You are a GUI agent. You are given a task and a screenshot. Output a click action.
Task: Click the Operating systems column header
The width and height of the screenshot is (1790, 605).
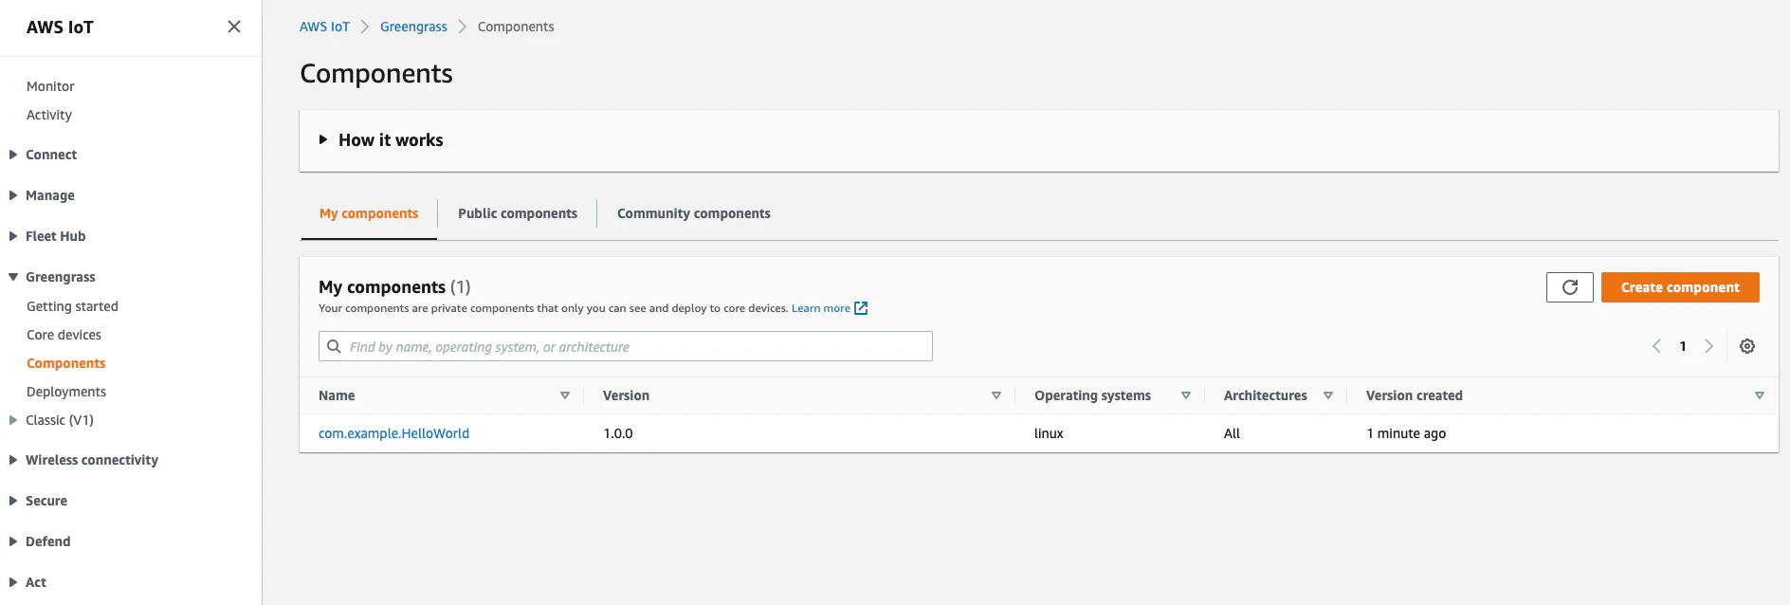coord(1092,395)
